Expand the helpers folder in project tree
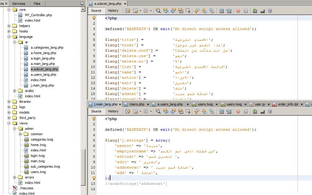312x195 pixels. click(9, 26)
